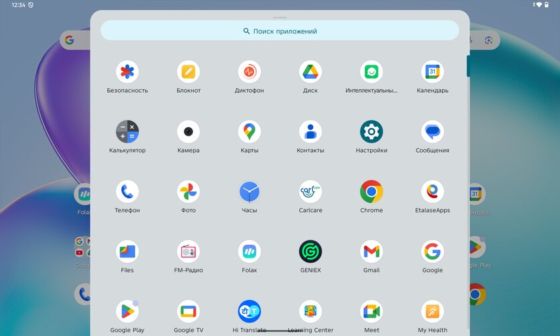The width and height of the screenshot is (560, 336).
Task: Open the Камера app
Action: (188, 132)
